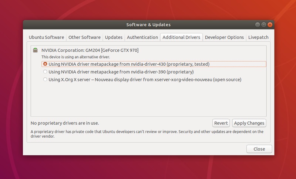Open the Authentication tab
The height and width of the screenshot is (179, 296).
click(x=142, y=37)
